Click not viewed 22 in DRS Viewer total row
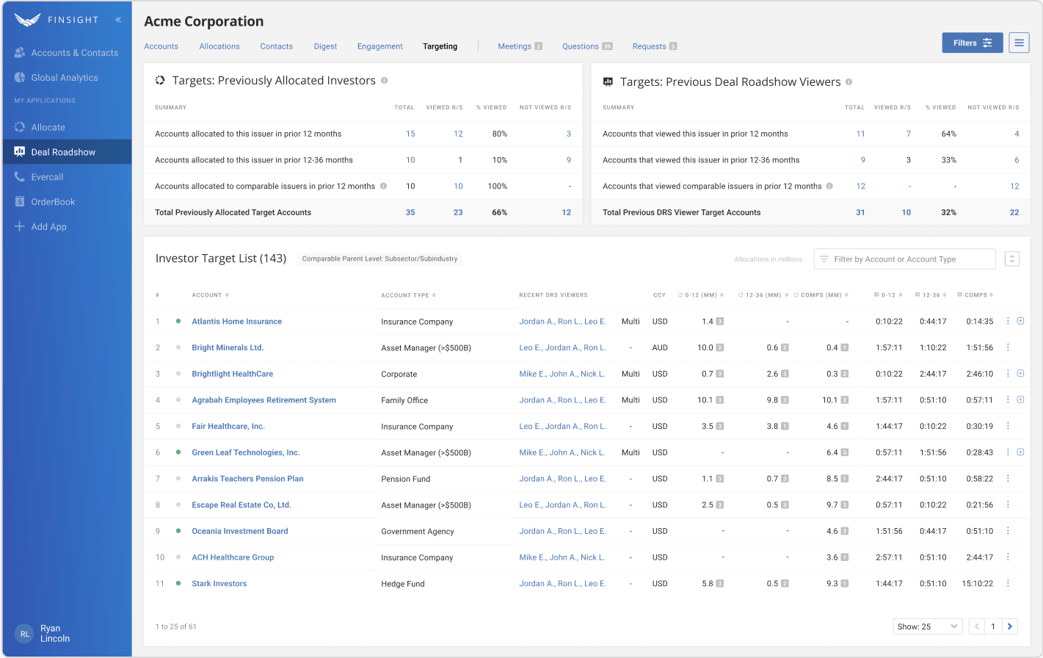 (x=1014, y=212)
